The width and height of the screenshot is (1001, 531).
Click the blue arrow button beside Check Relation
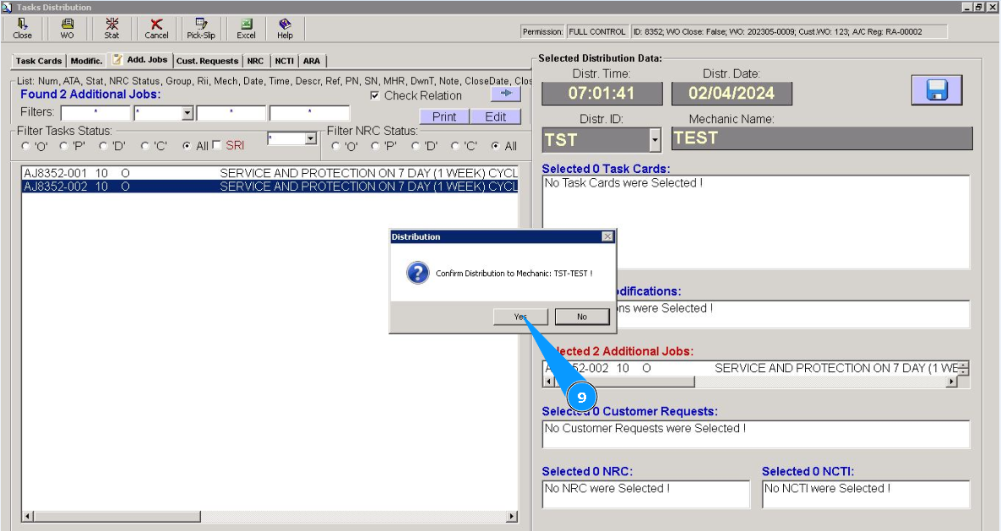(506, 94)
